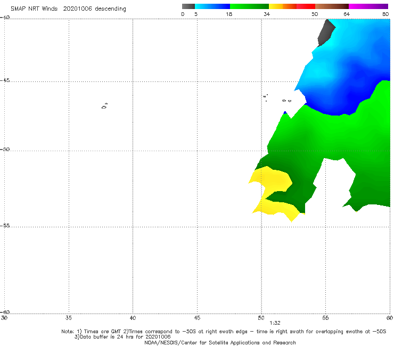
Task: Click the yellow-orange segment of the color bar
Action: pyautogui.click(x=283, y=6)
